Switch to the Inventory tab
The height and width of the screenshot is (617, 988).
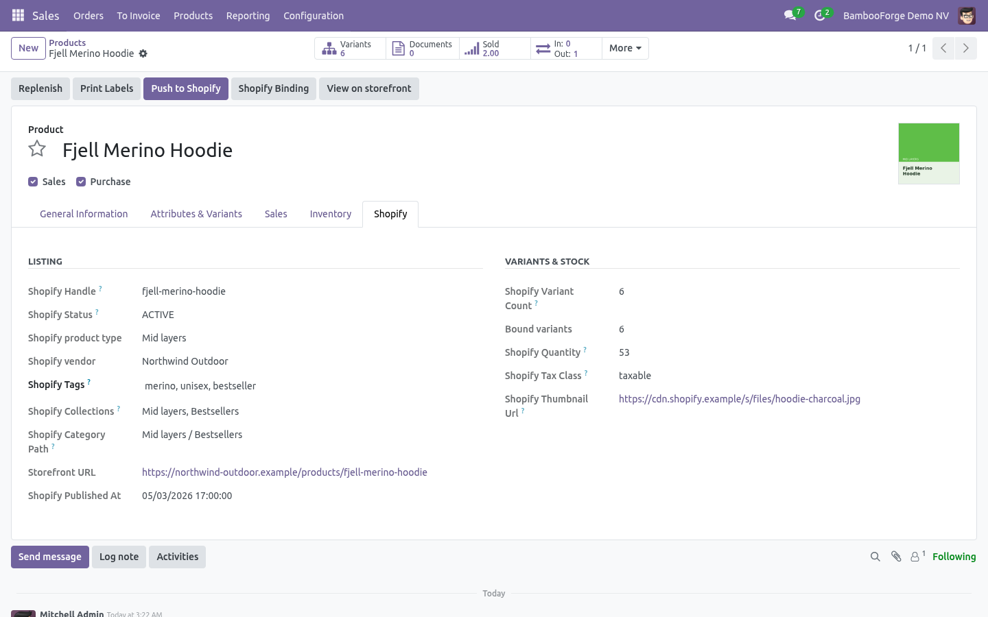point(330,214)
